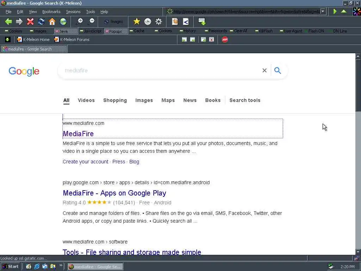Click the green up arrow beside Go
361x271 pixels.
point(344,11)
